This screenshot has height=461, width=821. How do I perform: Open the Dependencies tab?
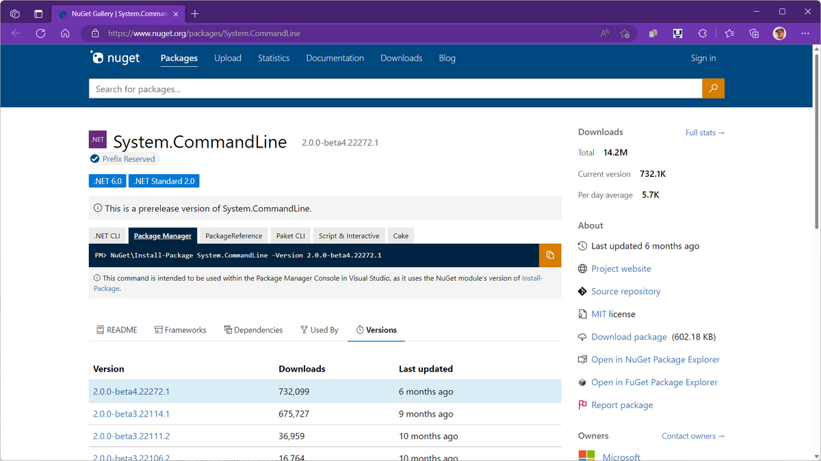click(253, 330)
